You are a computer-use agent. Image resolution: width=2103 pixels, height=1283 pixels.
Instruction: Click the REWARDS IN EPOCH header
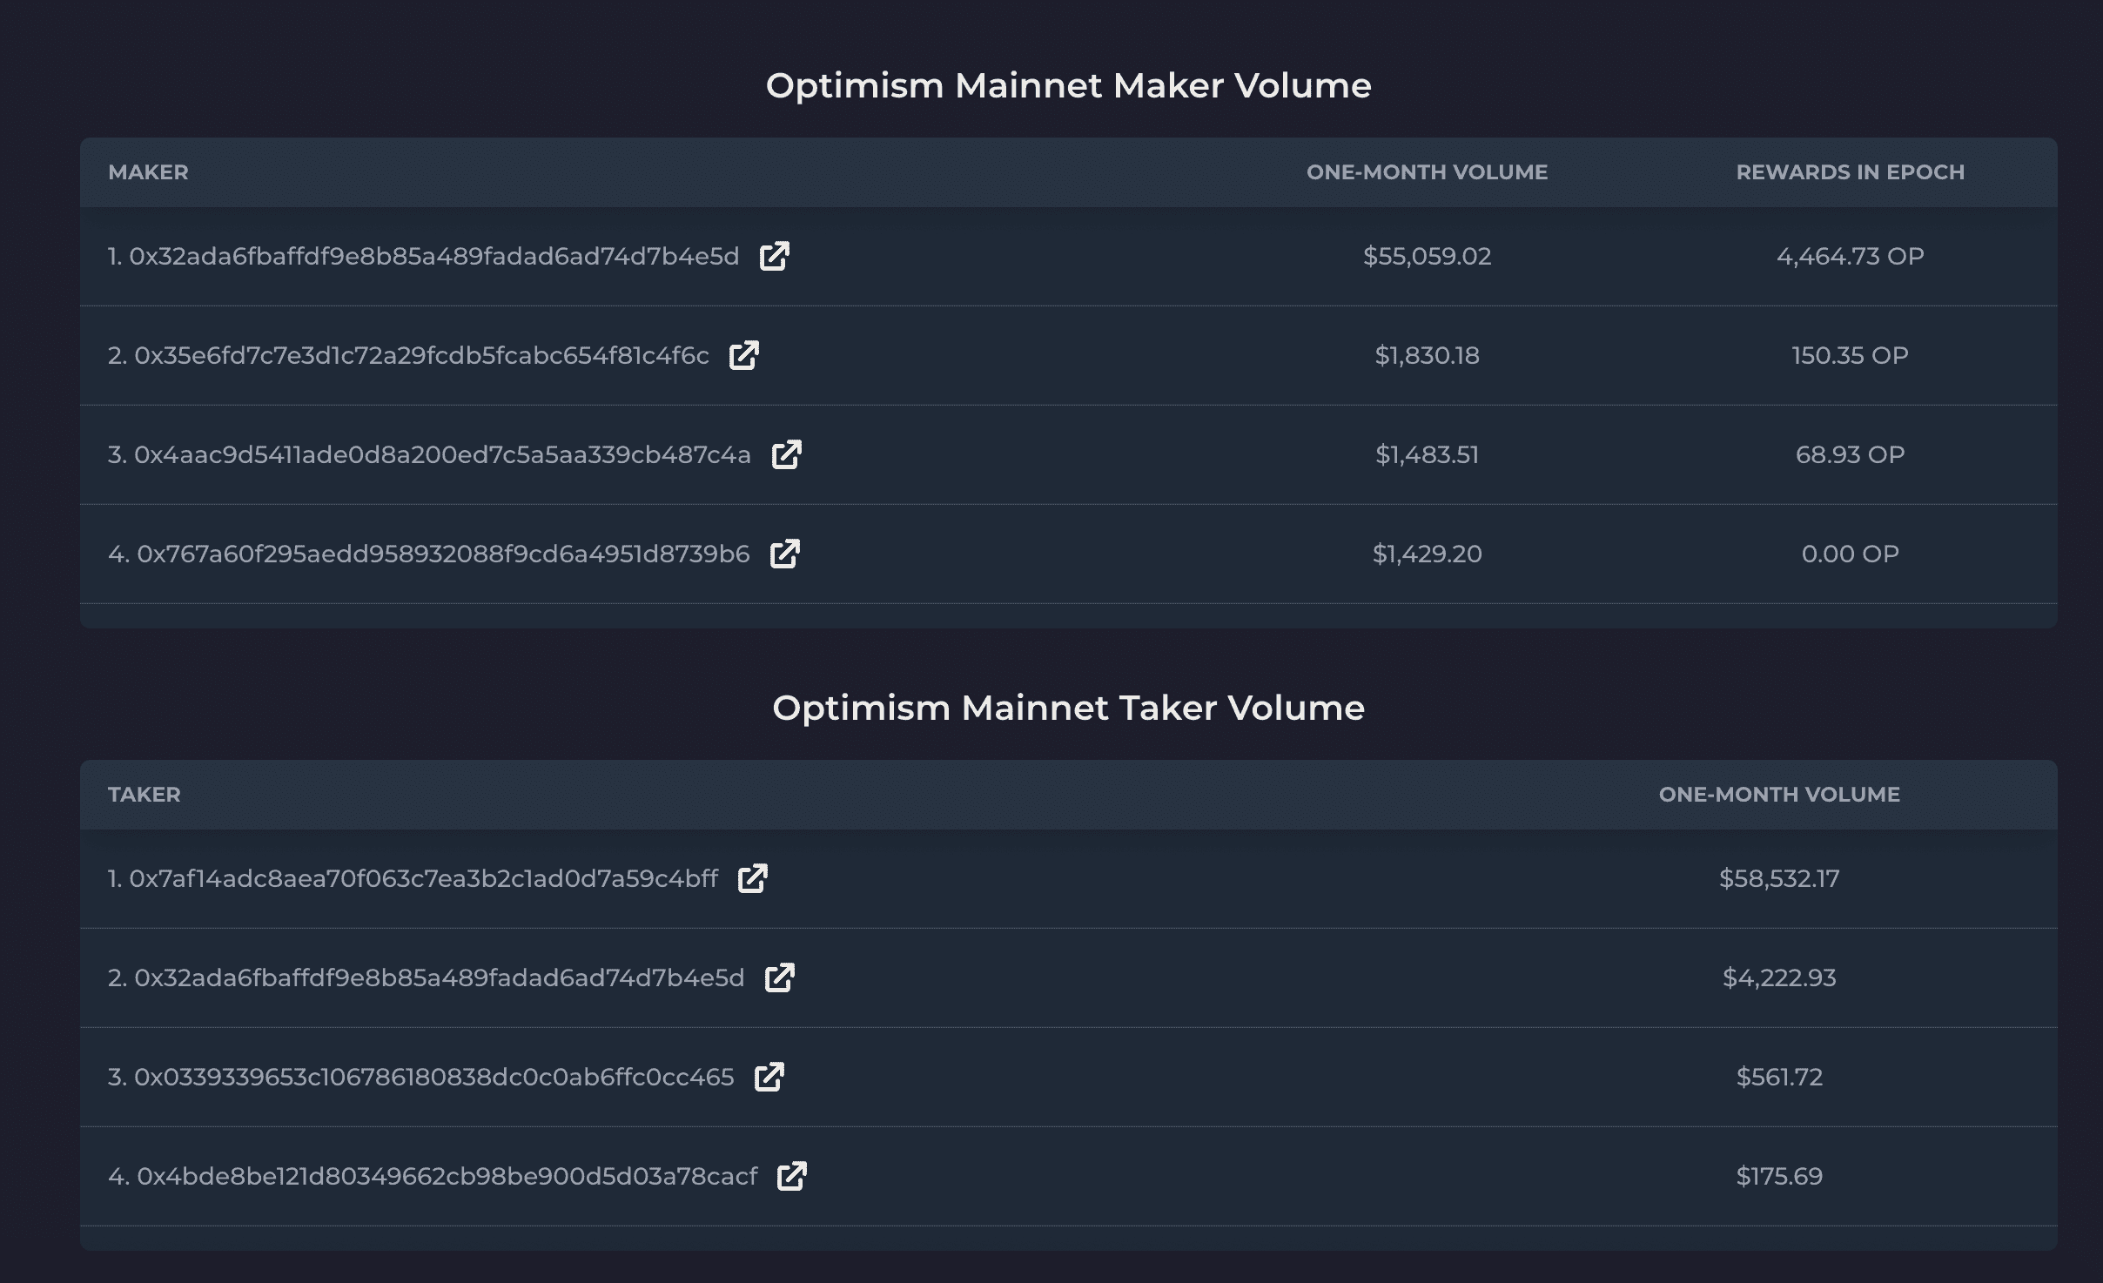(x=1850, y=172)
